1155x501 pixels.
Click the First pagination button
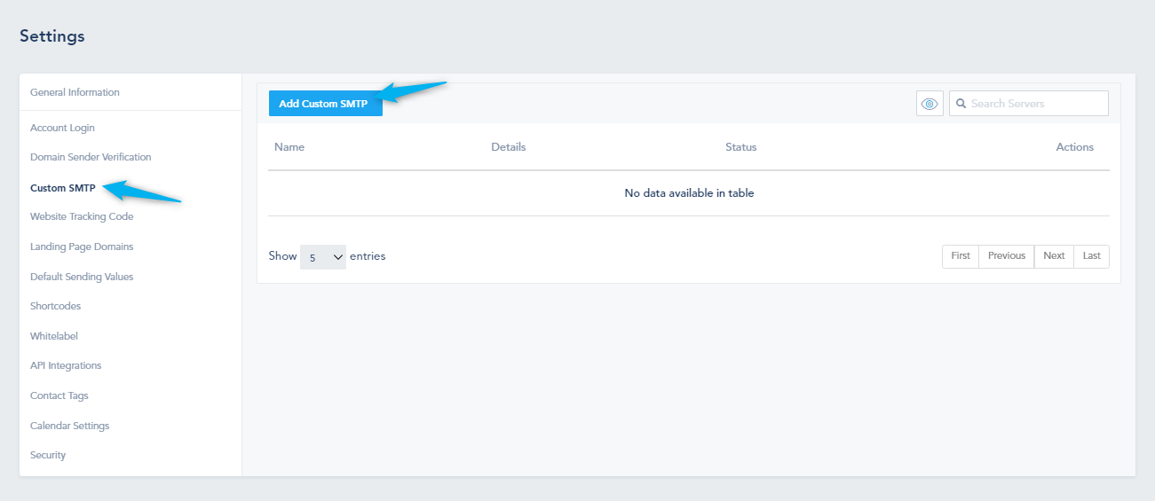[x=961, y=256]
